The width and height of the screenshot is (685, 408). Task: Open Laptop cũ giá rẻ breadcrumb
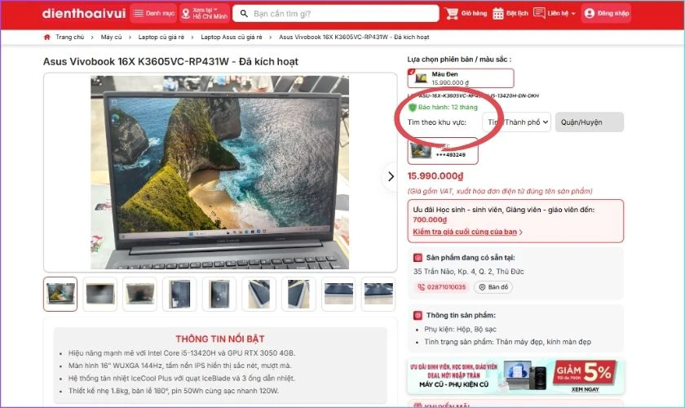tap(161, 38)
